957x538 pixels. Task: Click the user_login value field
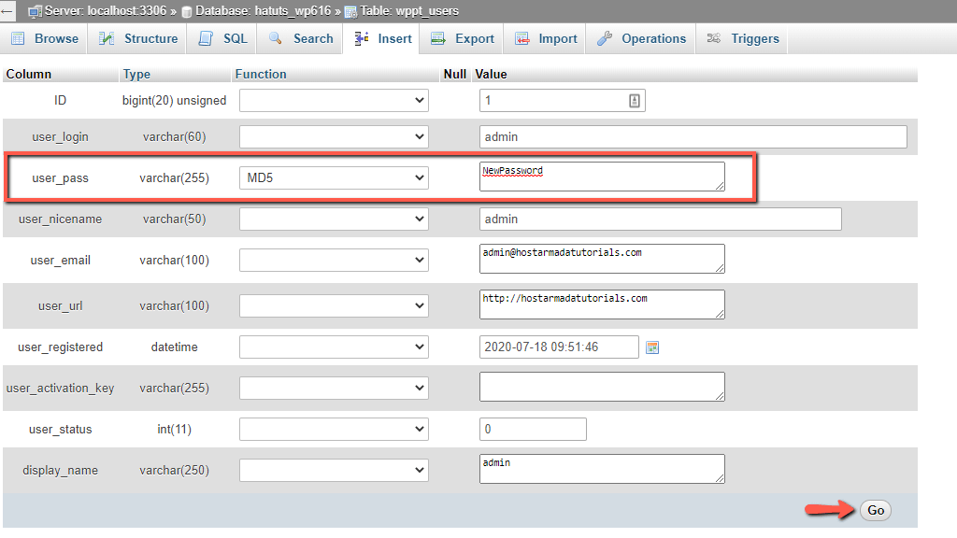(x=693, y=136)
